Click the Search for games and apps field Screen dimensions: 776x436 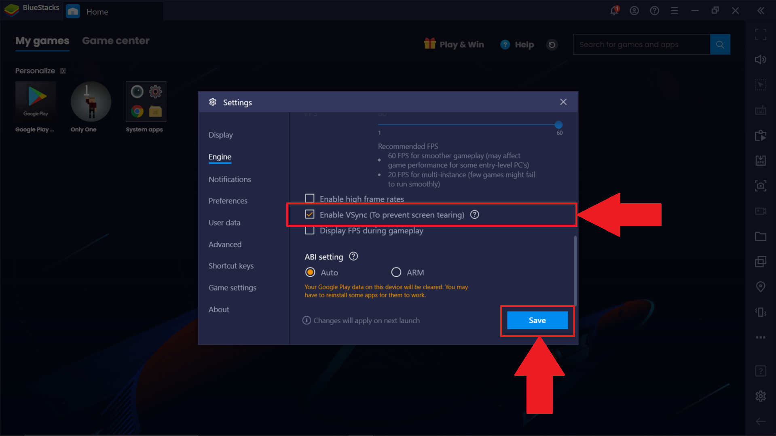pyautogui.click(x=641, y=44)
